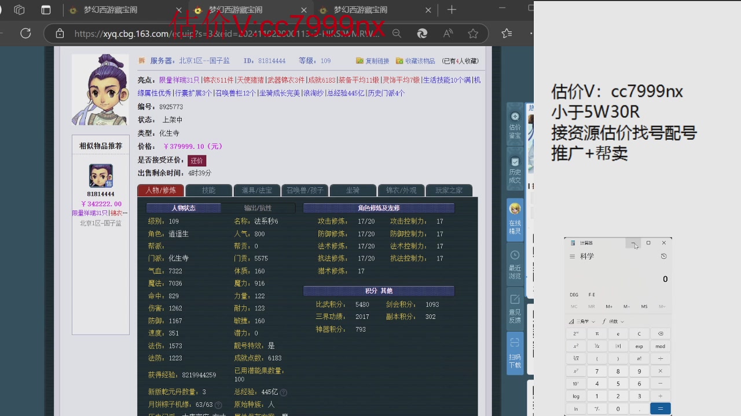Image resolution: width=741 pixels, height=416 pixels.
Task: Select the 人物状态 sub-tab
Action: pos(184,208)
